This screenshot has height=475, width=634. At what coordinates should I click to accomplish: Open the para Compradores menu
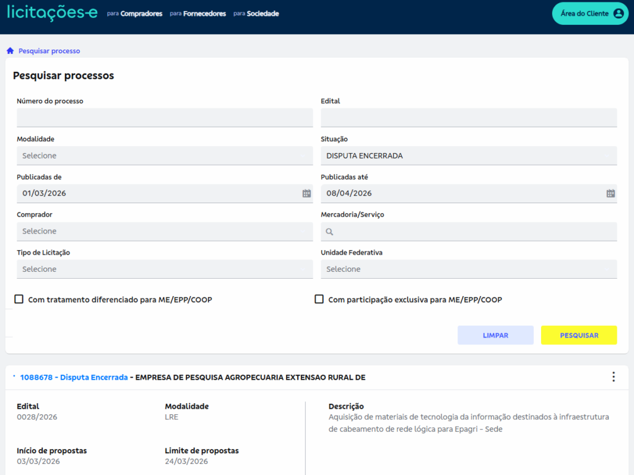pyautogui.click(x=134, y=14)
